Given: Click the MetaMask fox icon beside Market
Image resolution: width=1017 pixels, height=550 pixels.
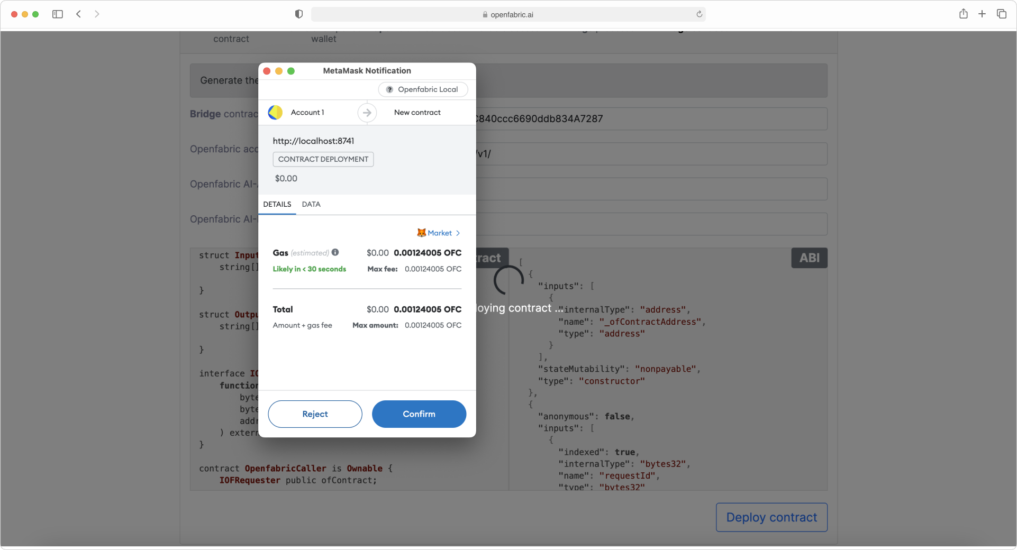Looking at the screenshot, I should [x=421, y=233].
